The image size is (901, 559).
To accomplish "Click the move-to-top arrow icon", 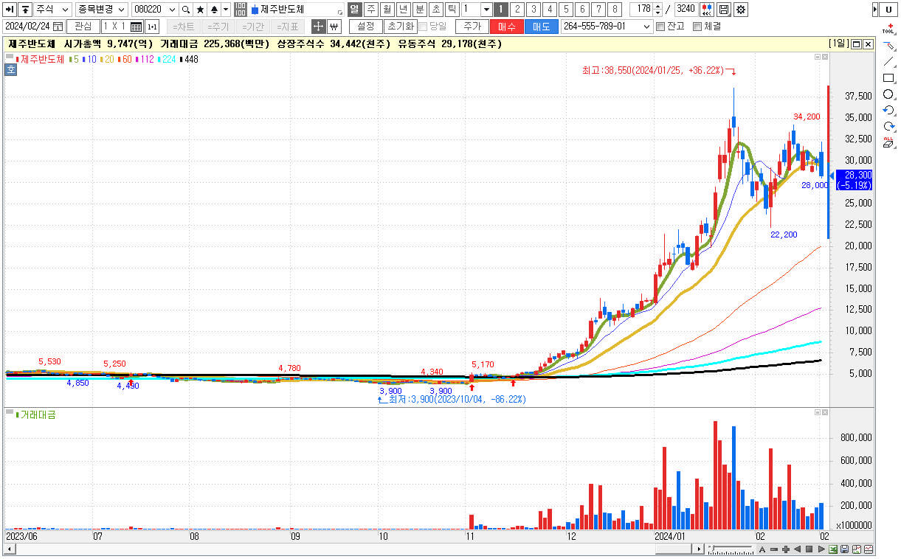I will (x=25, y=10).
